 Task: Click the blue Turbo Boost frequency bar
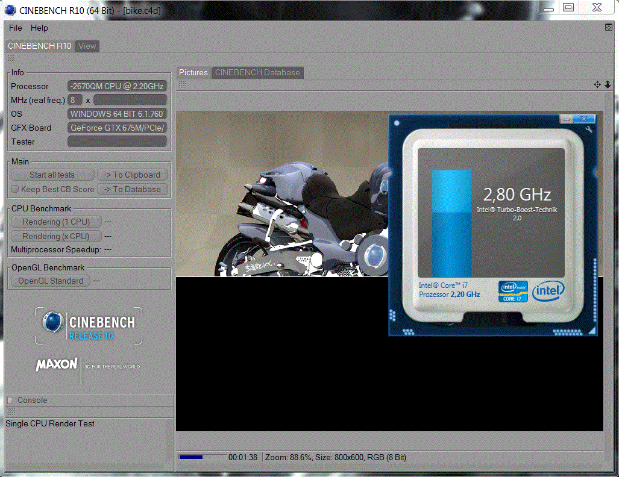tap(451, 223)
